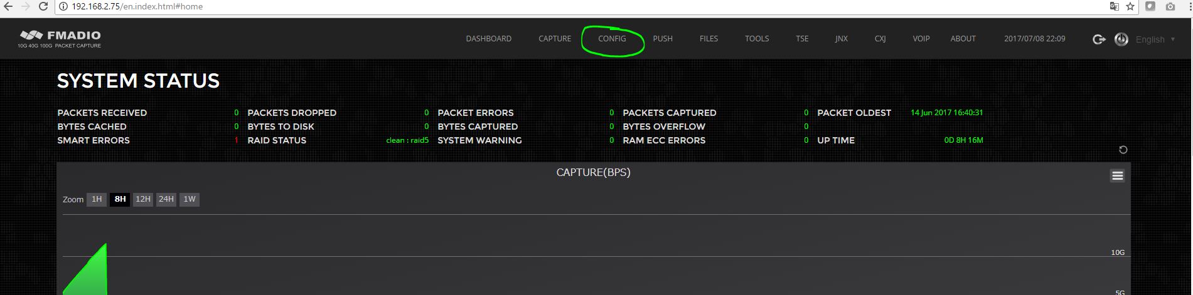Open the ABOUT menu
1193x295 pixels.
click(x=963, y=39)
